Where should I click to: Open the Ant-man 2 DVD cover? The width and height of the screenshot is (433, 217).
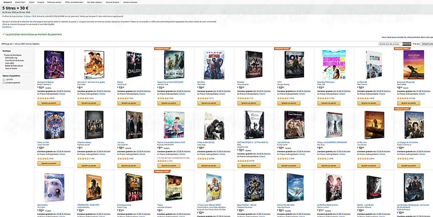[94, 65]
